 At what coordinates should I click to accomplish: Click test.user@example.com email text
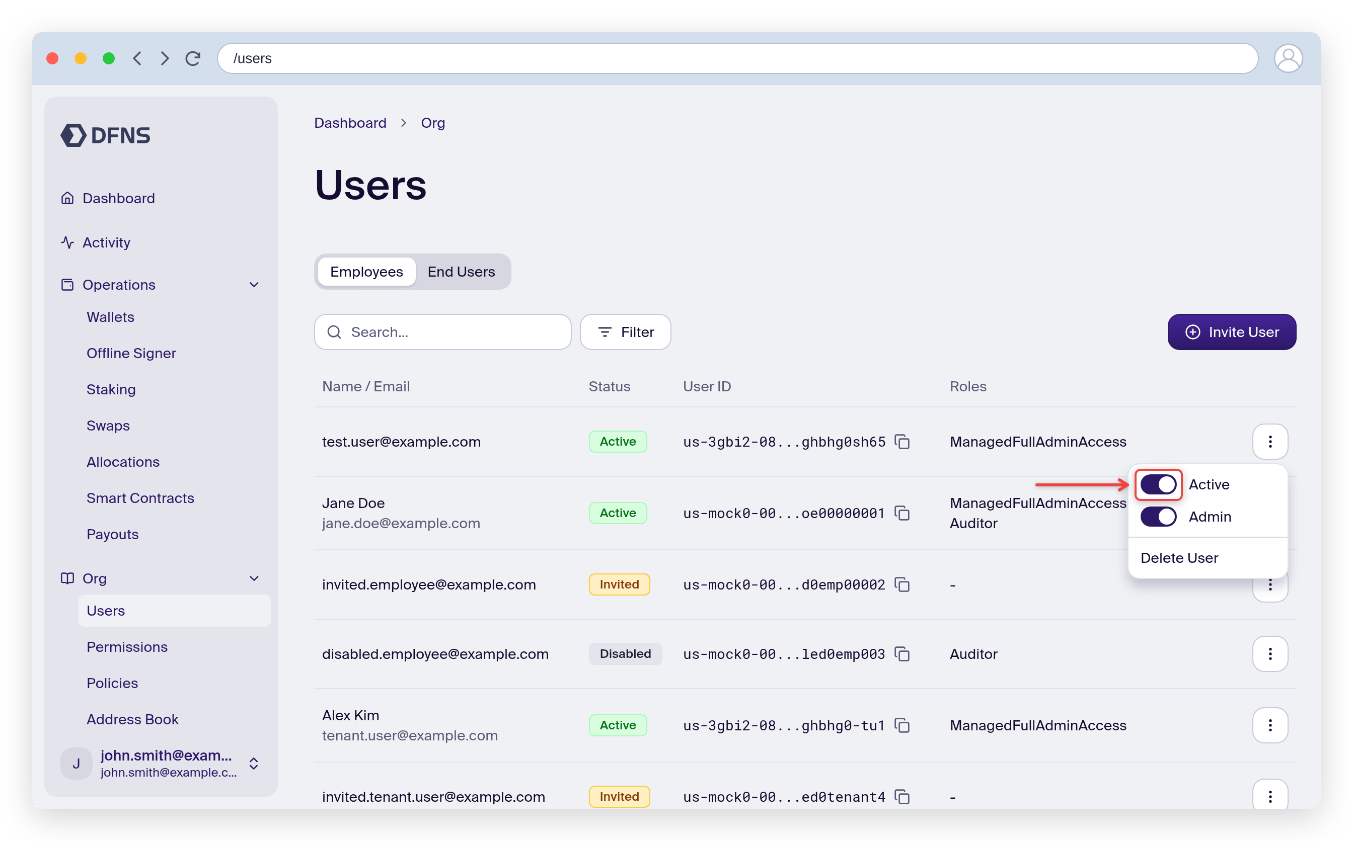401,442
